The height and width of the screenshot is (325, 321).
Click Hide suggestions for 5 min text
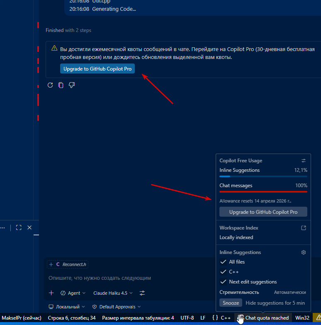[275, 303]
